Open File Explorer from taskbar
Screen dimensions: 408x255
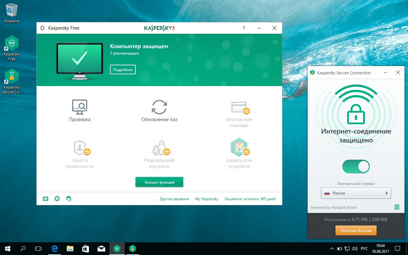click(x=70, y=248)
